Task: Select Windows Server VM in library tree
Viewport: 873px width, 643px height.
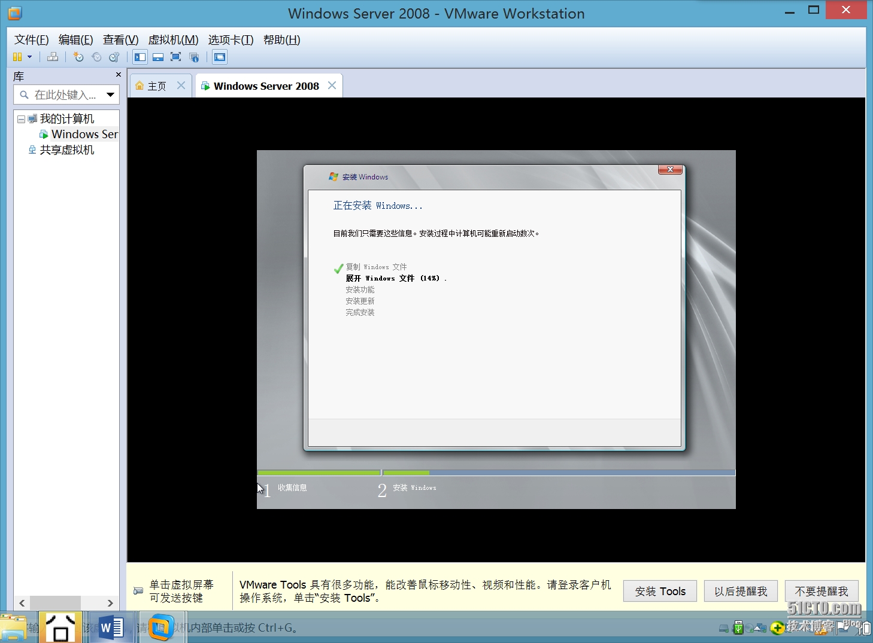Action: click(84, 134)
